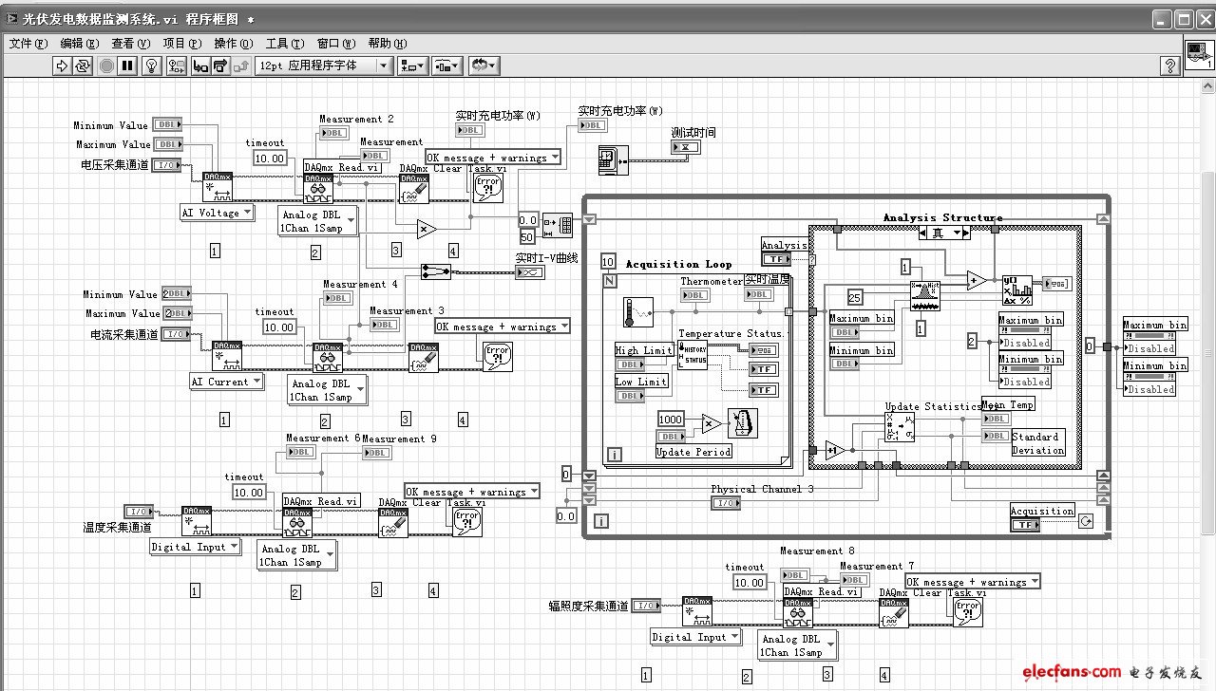Click the timeout 10.00 constant for voltage read
This screenshot has height=691, width=1216.
[x=269, y=159]
